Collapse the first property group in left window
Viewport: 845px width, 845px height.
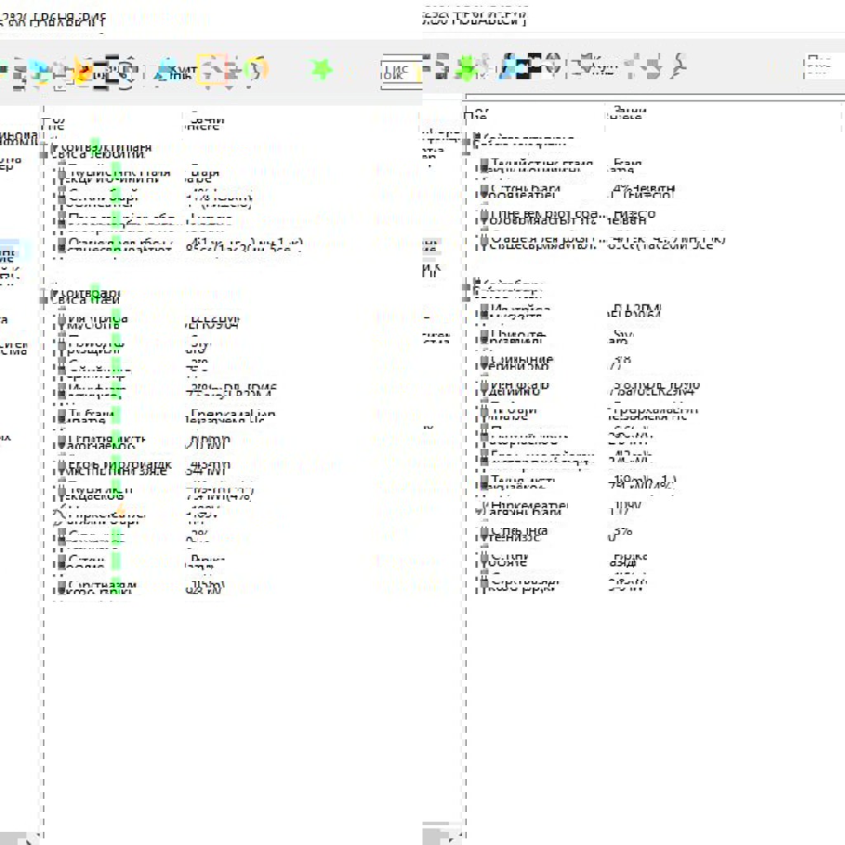(54, 149)
